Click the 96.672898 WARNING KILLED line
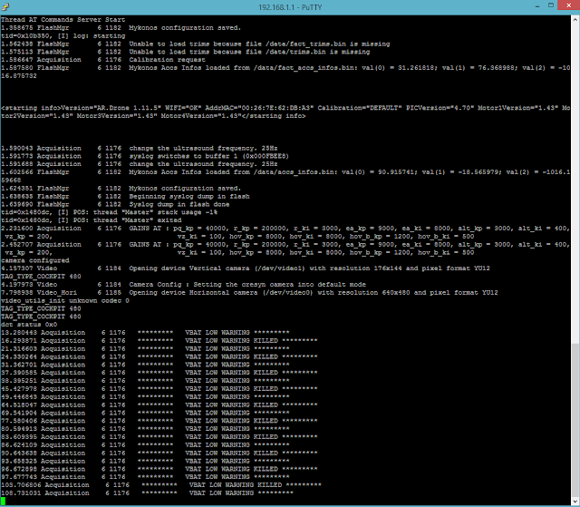 click(159, 469)
